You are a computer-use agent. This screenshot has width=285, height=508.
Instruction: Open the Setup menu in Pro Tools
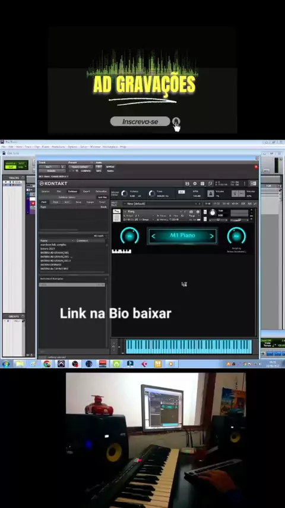pos(84,147)
